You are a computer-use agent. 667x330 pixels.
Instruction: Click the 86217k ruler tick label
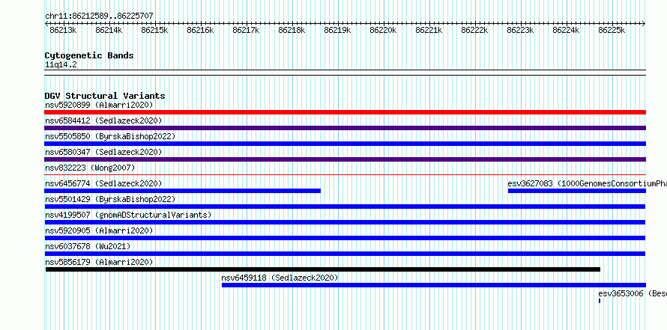click(246, 30)
